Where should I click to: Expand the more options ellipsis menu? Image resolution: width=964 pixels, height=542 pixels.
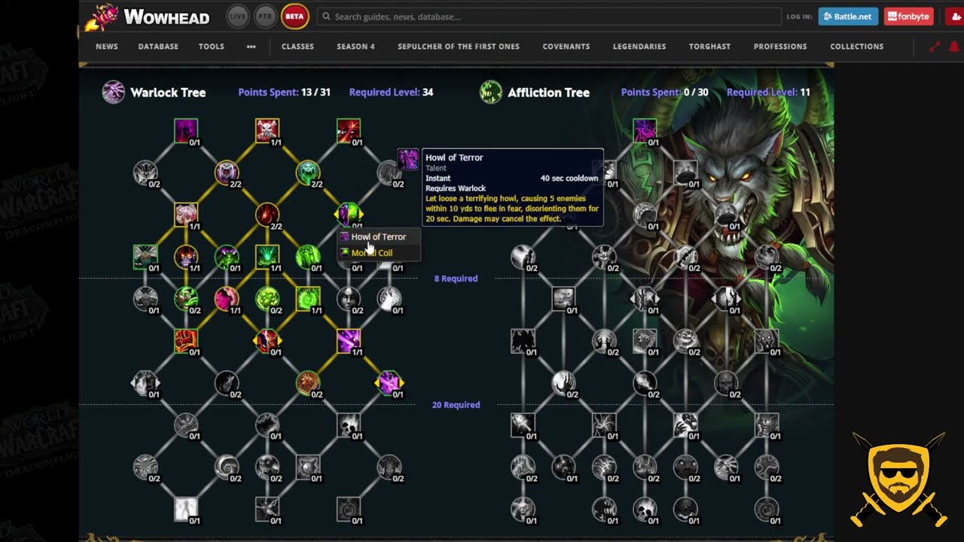pos(251,47)
